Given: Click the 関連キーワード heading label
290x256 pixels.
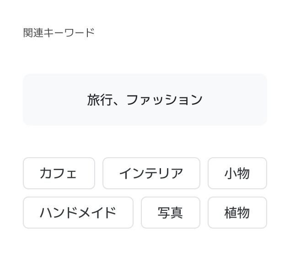Looking at the screenshot, I should [x=59, y=33].
